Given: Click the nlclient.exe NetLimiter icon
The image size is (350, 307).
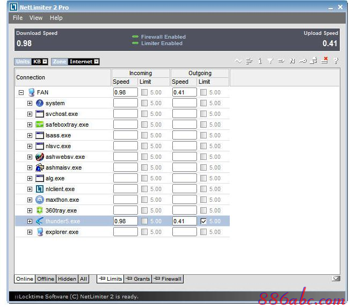Looking at the screenshot, I should (40, 189).
